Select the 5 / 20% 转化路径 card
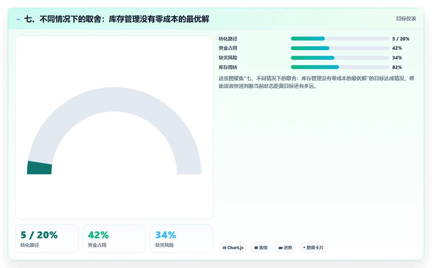432x268 pixels. coord(47,239)
